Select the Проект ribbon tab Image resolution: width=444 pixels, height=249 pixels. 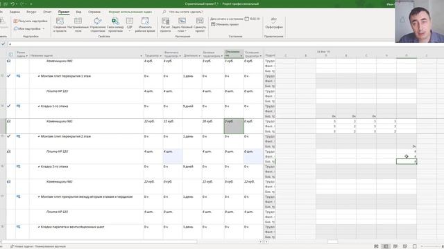64,12
